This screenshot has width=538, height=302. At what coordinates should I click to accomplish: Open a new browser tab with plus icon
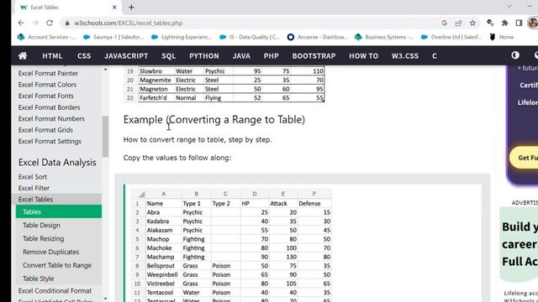pos(131,8)
